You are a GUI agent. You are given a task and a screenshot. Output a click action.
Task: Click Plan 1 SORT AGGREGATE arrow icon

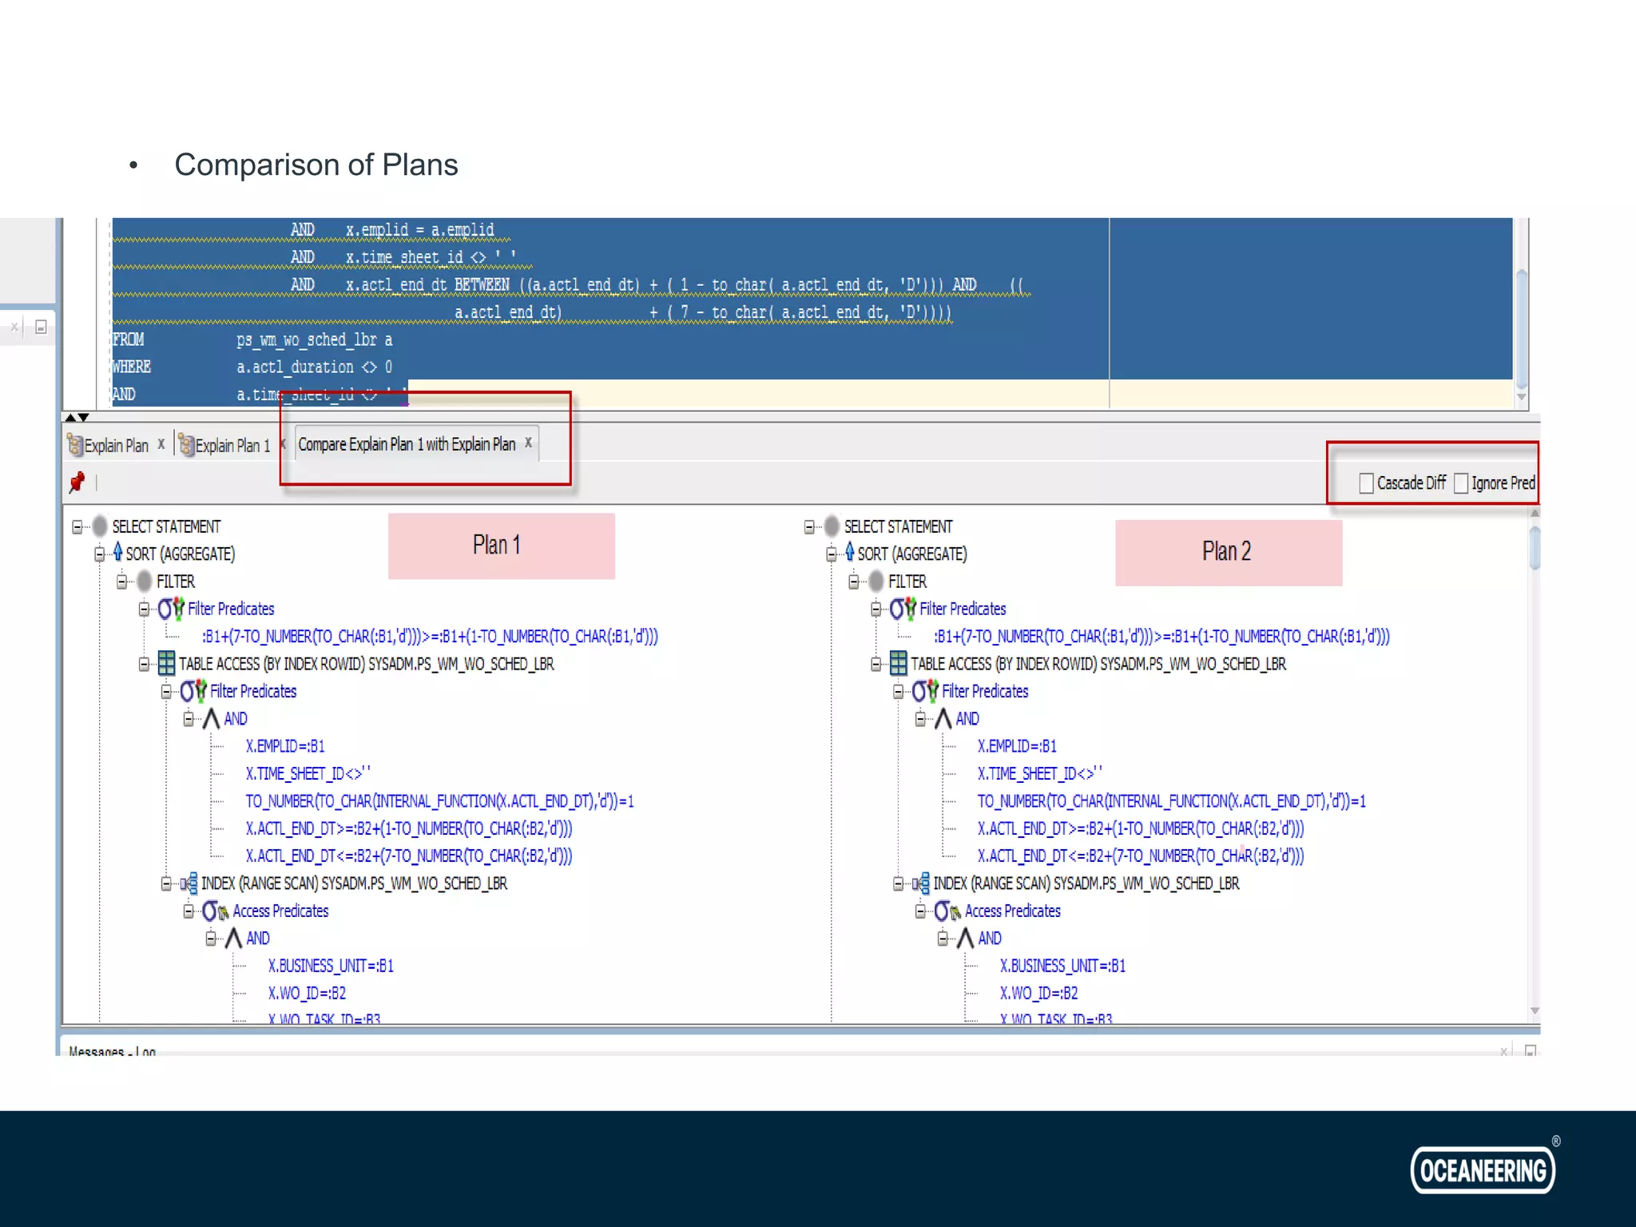tap(117, 553)
